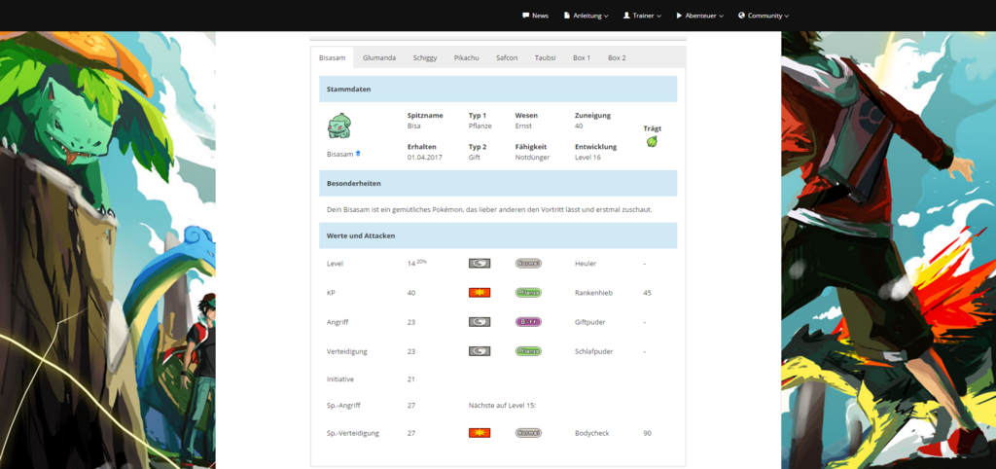
Task: Click the Zuneigung value 40
Action: pyautogui.click(x=579, y=126)
